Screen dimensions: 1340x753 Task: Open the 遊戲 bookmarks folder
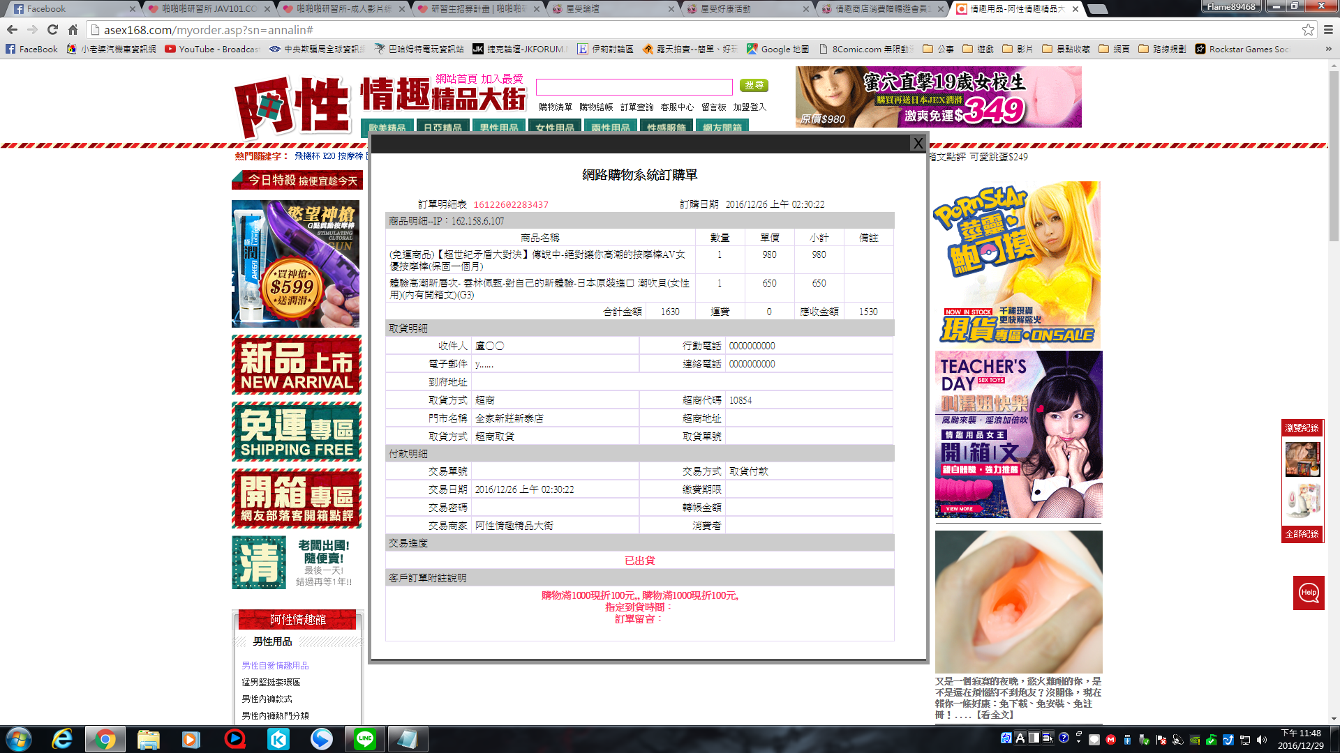pyautogui.click(x=978, y=49)
